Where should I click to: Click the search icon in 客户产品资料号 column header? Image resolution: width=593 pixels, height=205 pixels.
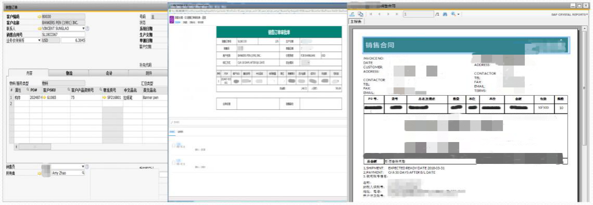[x=68, y=90]
